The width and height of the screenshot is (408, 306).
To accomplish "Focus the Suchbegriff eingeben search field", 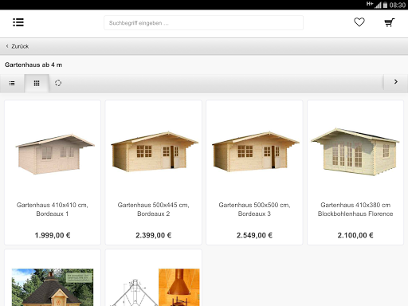I will coord(203,23).
